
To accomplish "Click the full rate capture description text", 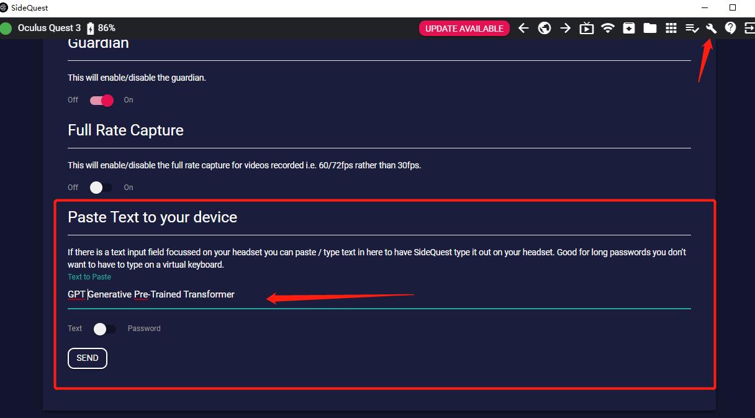I will coord(244,165).
